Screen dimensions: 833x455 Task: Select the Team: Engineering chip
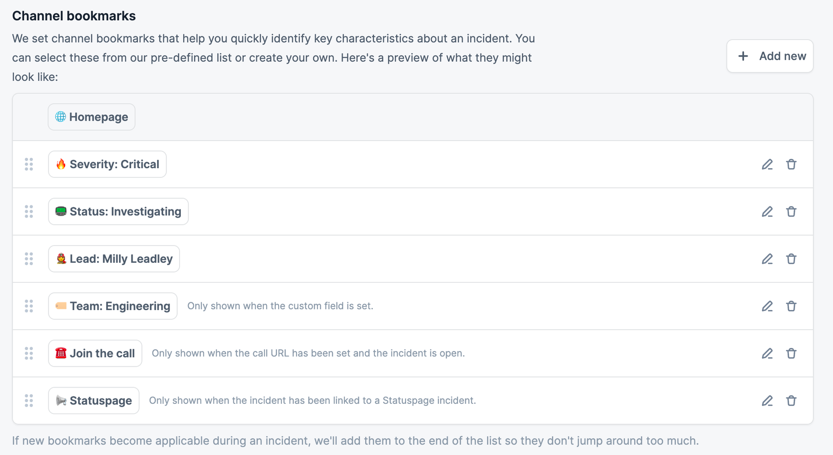click(113, 306)
